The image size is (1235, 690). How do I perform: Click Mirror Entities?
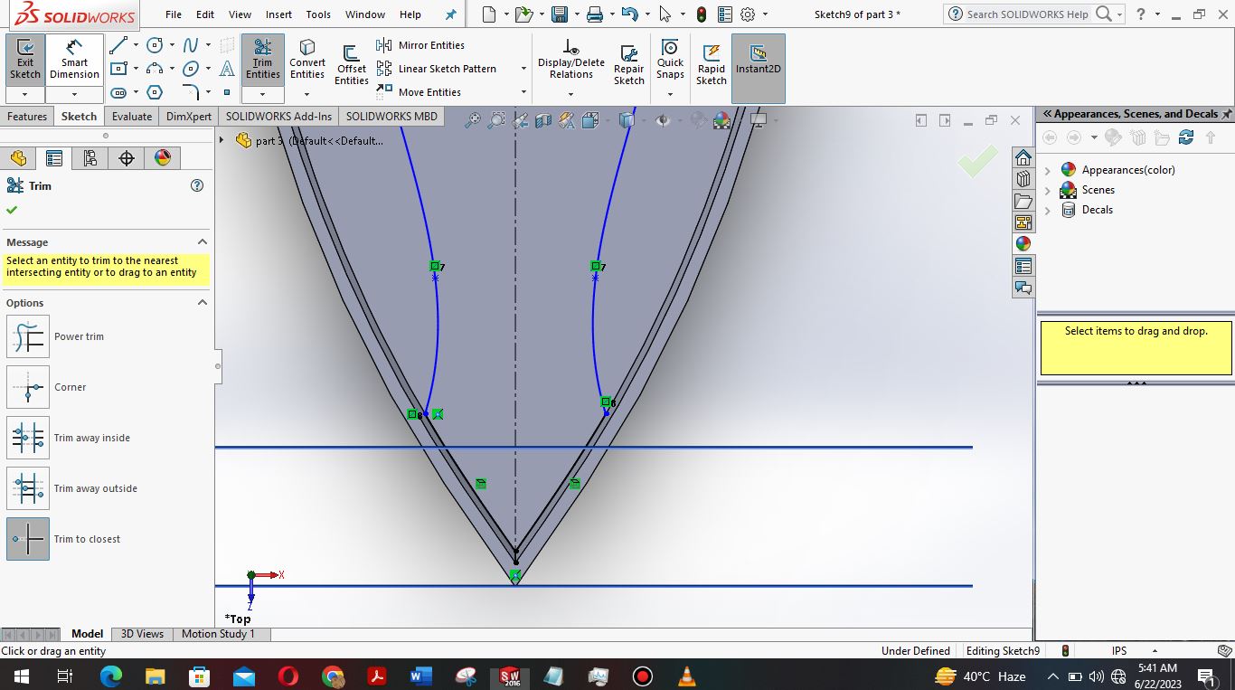point(420,45)
